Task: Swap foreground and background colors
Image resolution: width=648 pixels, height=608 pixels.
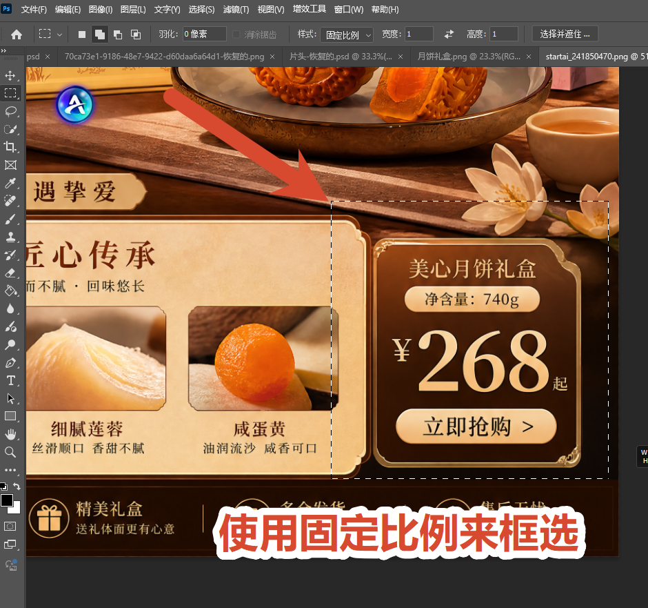Action: click(17, 486)
